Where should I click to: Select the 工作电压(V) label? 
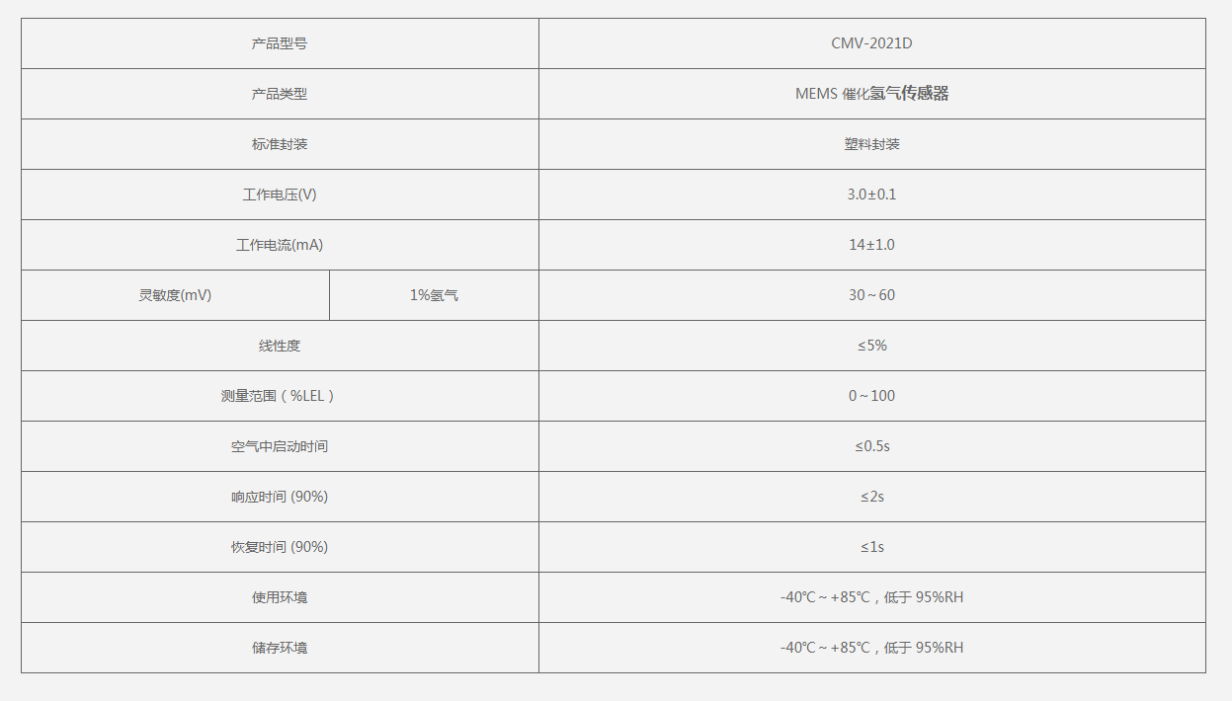280,195
